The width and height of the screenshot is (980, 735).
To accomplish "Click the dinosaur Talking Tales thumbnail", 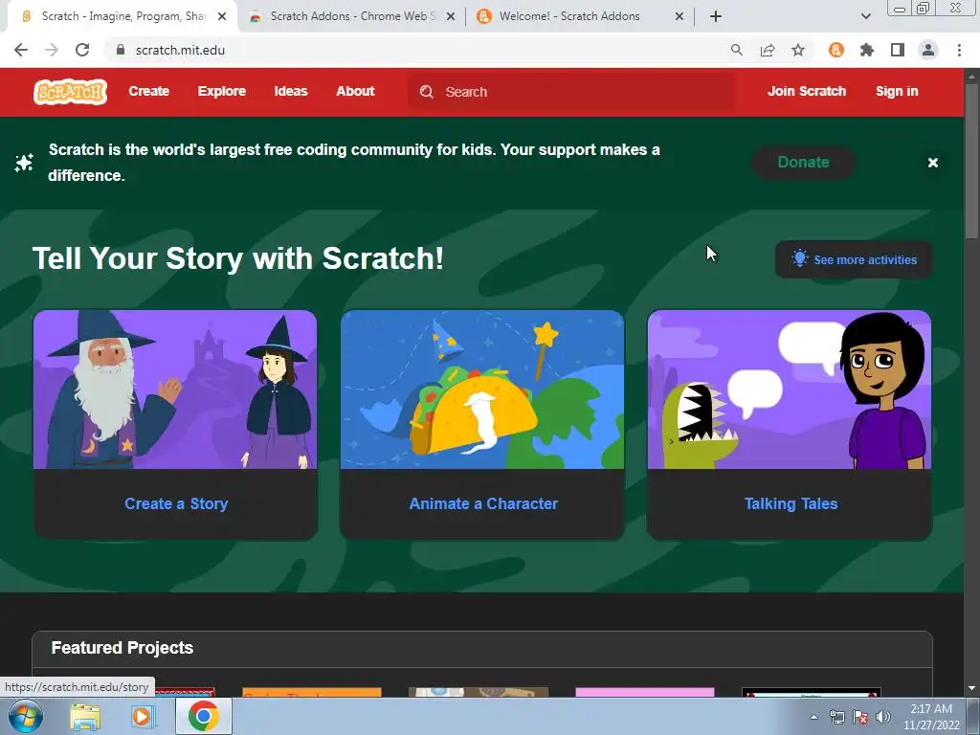I will [790, 390].
